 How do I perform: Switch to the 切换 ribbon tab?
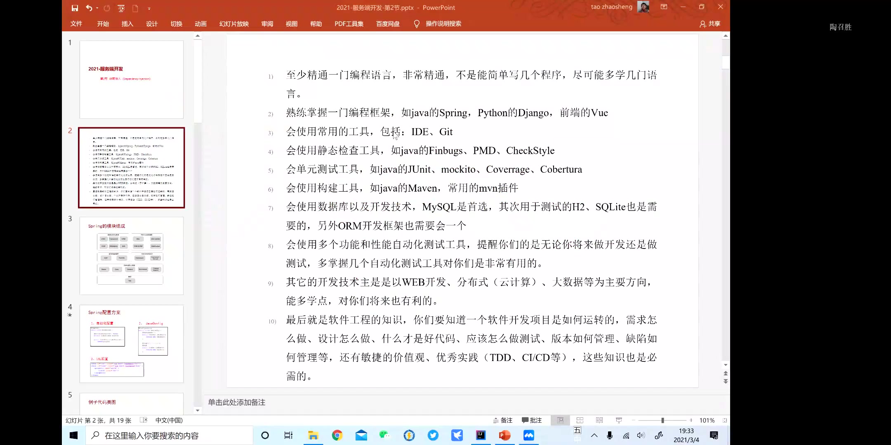[x=177, y=23]
